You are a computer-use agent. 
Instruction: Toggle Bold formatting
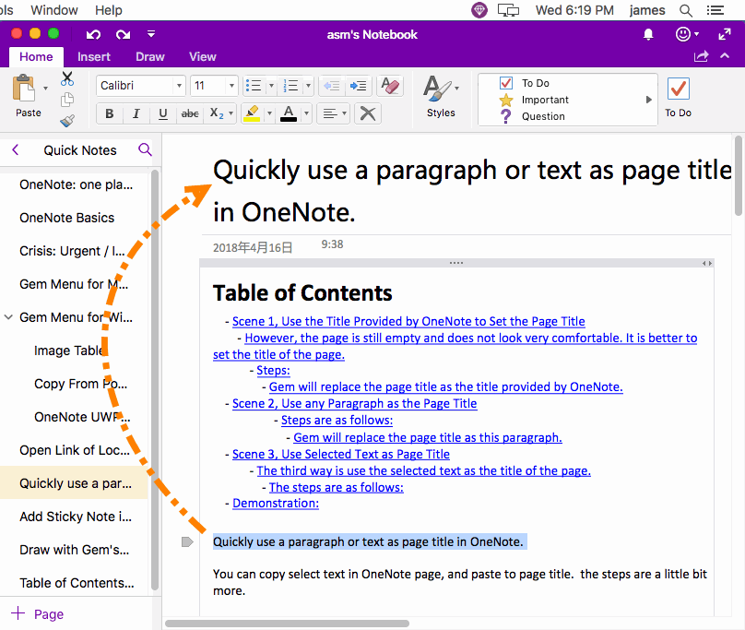point(110,113)
